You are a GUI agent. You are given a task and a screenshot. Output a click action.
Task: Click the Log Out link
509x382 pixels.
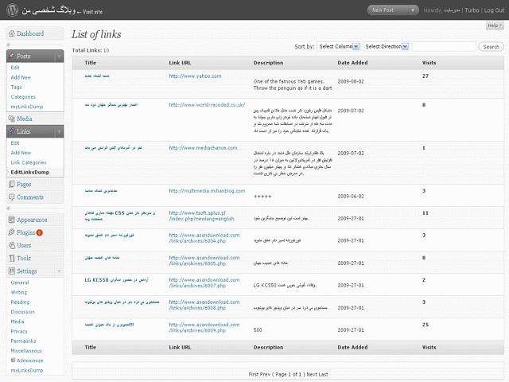click(494, 10)
